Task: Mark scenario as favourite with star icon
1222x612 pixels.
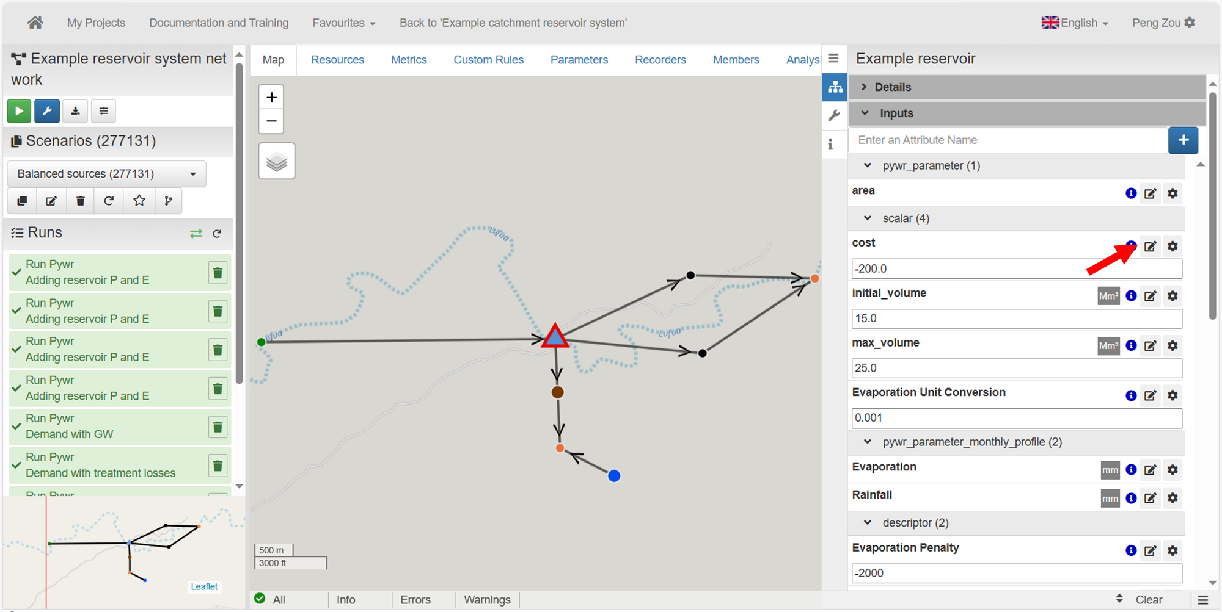Action: coord(139,201)
